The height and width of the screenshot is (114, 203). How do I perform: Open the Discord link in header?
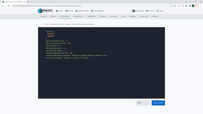69,11
